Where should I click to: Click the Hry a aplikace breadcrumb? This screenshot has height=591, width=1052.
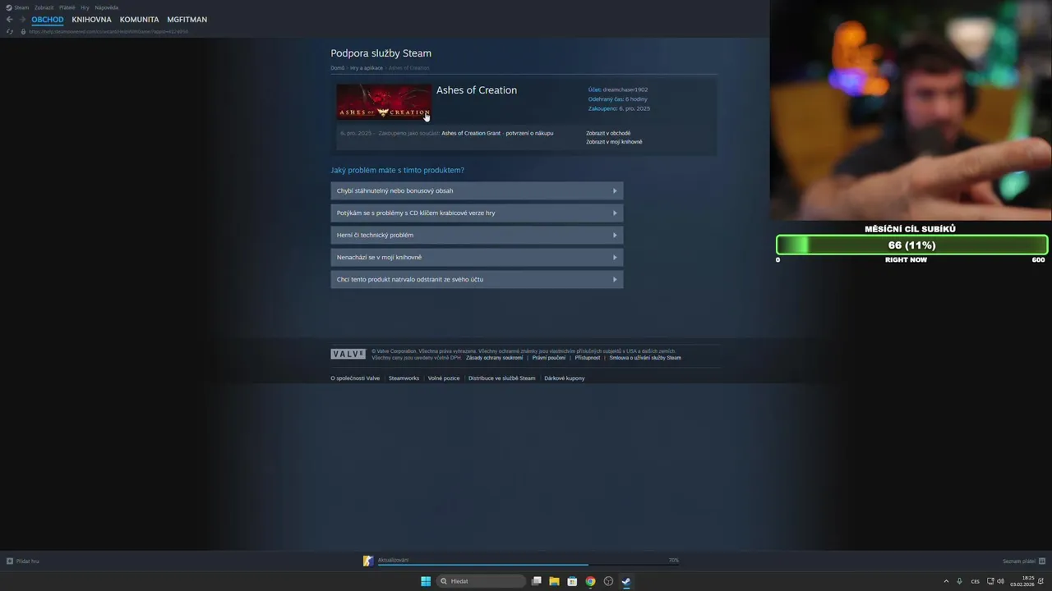(366, 68)
